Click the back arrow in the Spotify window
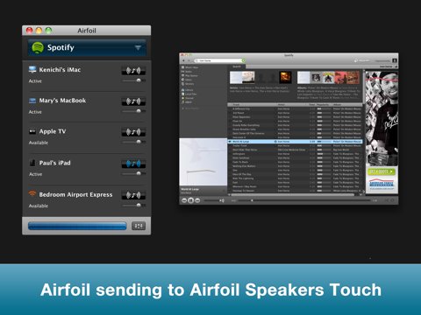421x315 pixels. (183, 60)
